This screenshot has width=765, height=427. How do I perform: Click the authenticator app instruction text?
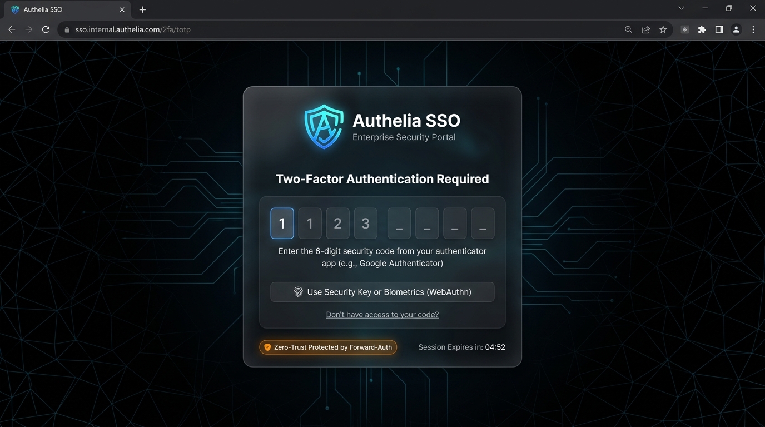tap(383, 257)
